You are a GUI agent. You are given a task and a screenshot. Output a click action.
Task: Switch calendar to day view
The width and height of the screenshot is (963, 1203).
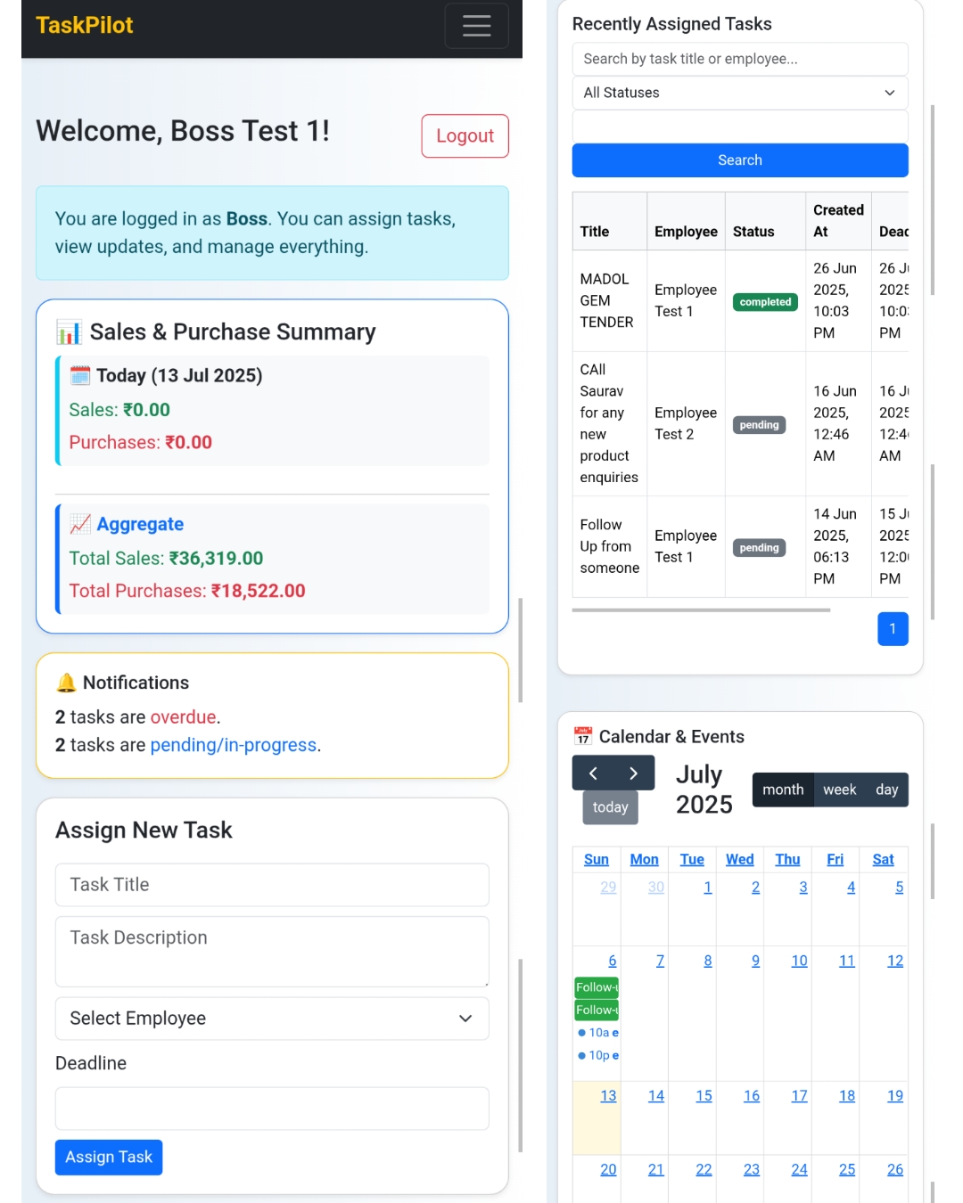click(x=886, y=790)
